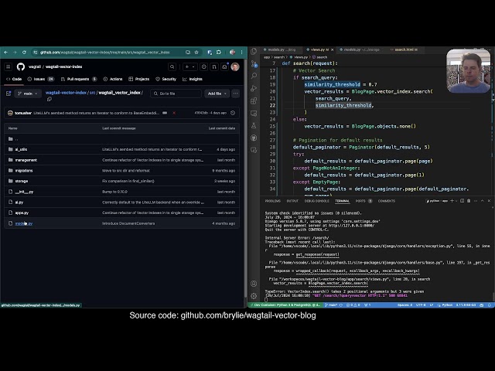Go up to parent directory row
The width and height of the screenshot is (495, 371).
pyautogui.click(x=122, y=139)
